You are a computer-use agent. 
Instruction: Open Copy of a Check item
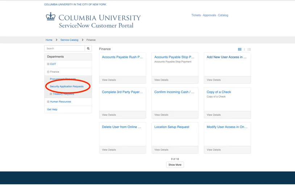(x=219, y=92)
